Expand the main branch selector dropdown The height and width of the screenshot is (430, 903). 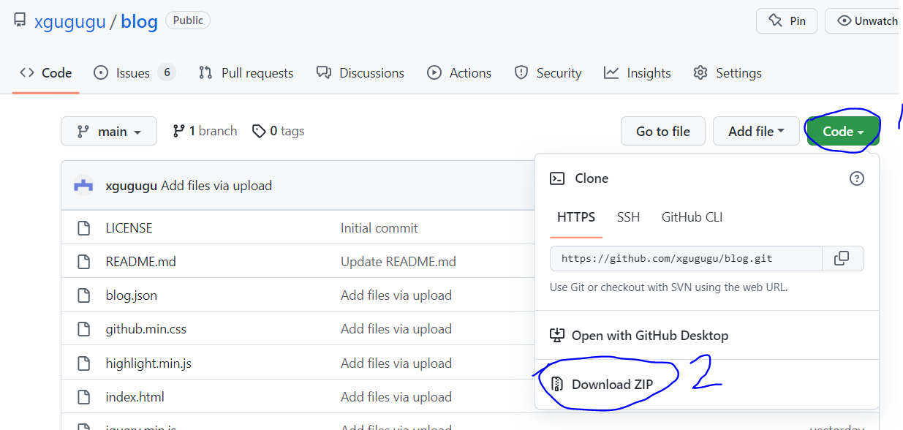109,131
